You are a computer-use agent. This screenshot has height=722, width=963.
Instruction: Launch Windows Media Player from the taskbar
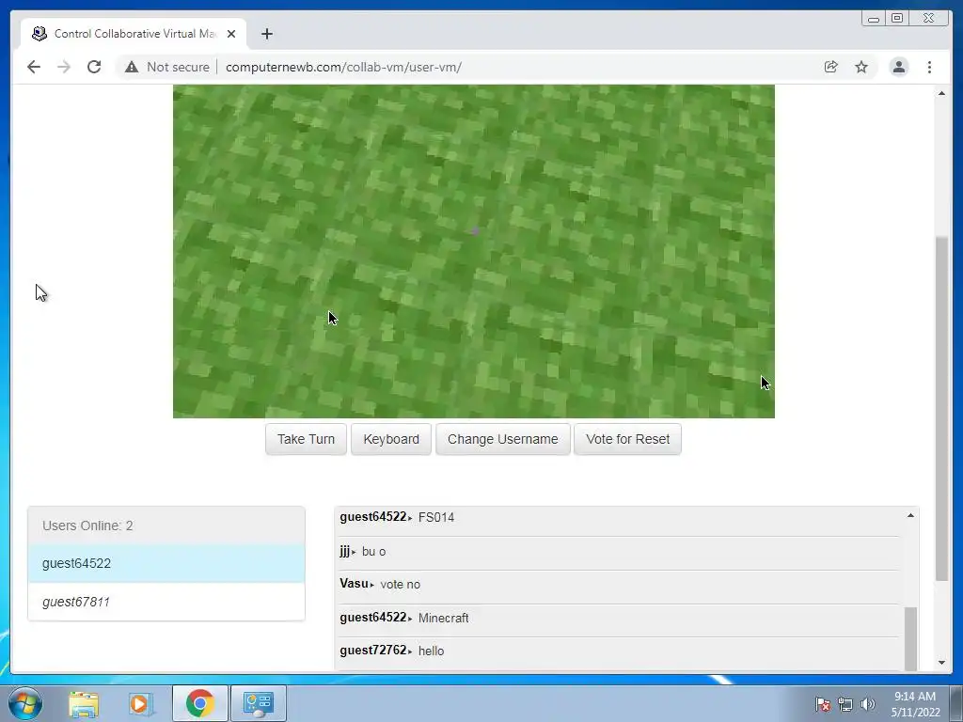pyautogui.click(x=141, y=703)
